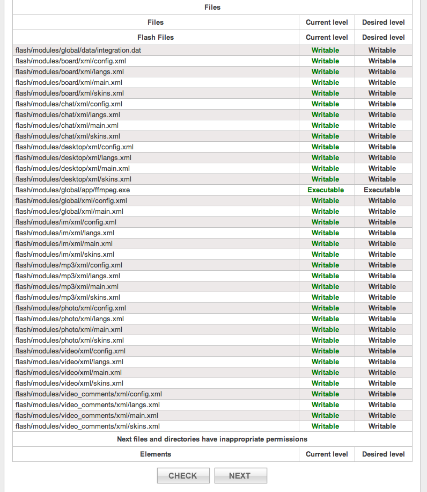
Task: Select flash/modules/global/xml/main.xml file row
Action: tap(69, 212)
